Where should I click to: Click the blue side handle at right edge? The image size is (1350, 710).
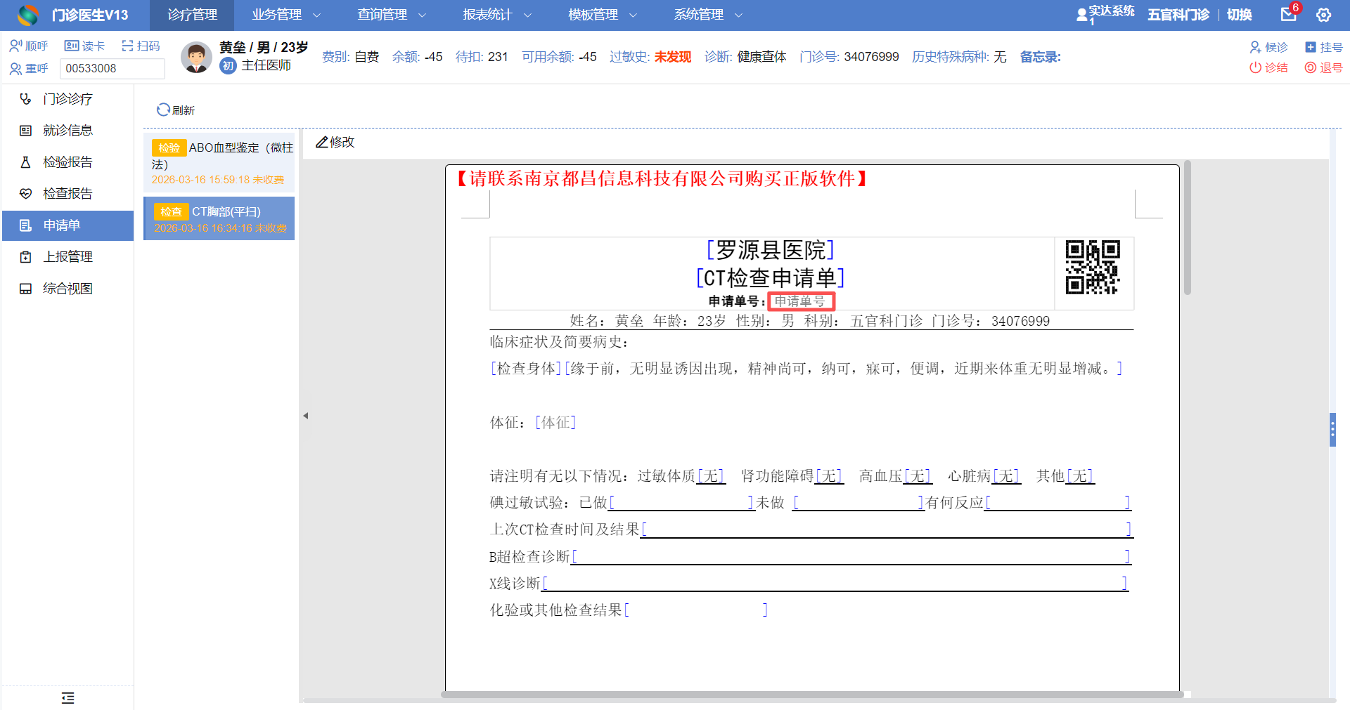pyautogui.click(x=1332, y=430)
